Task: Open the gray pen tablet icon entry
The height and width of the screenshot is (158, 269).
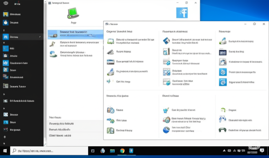Action: point(110,52)
